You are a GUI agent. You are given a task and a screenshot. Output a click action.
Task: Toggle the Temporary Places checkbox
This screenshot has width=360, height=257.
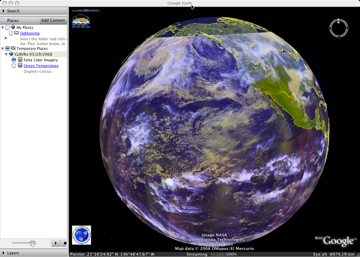click(8, 48)
